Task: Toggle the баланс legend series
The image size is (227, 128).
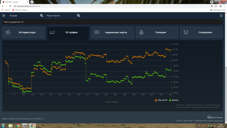Action: (174, 100)
